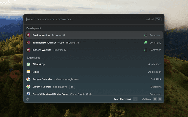Open the Actions menu

click(x=147, y=99)
